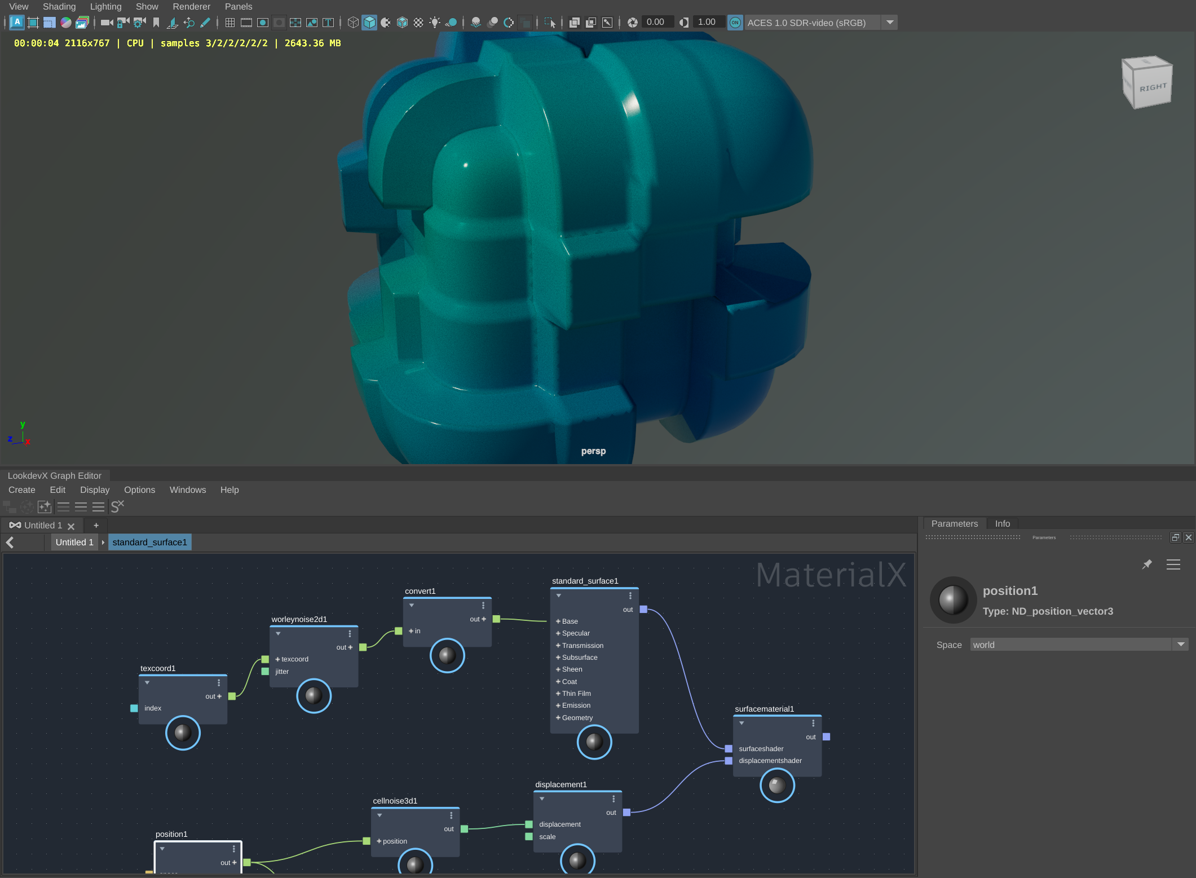Click the grease pencil tool icon

[205, 23]
